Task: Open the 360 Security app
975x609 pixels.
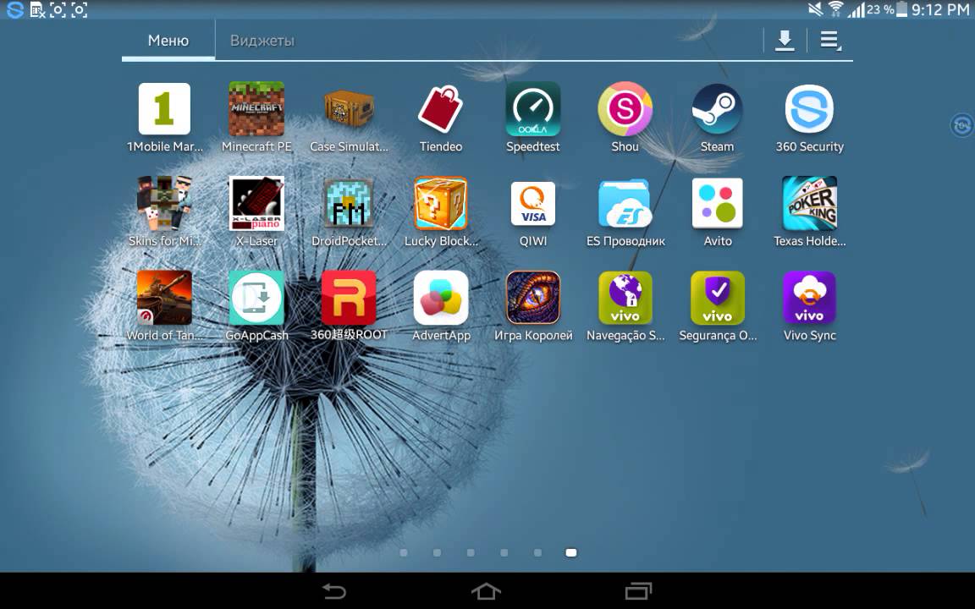Action: pyautogui.click(x=809, y=109)
